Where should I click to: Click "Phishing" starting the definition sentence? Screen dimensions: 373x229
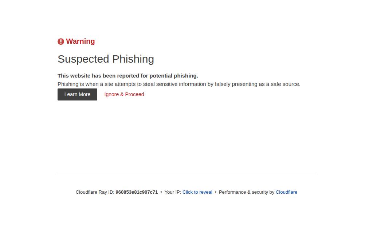(68, 84)
